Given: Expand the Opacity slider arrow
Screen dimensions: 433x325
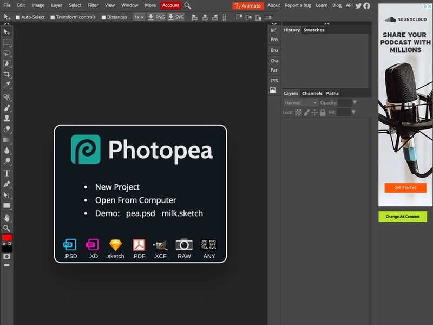Looking at the screenshot, I should 355,102.
